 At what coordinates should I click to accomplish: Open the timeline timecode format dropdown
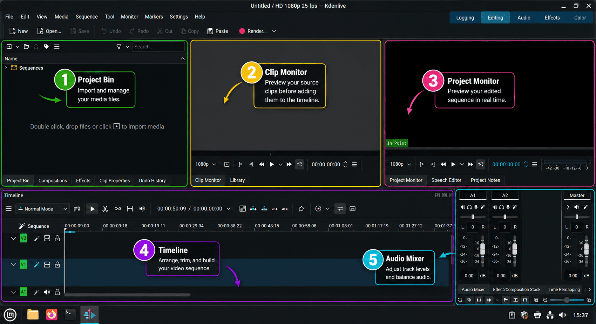pos(229,209)
